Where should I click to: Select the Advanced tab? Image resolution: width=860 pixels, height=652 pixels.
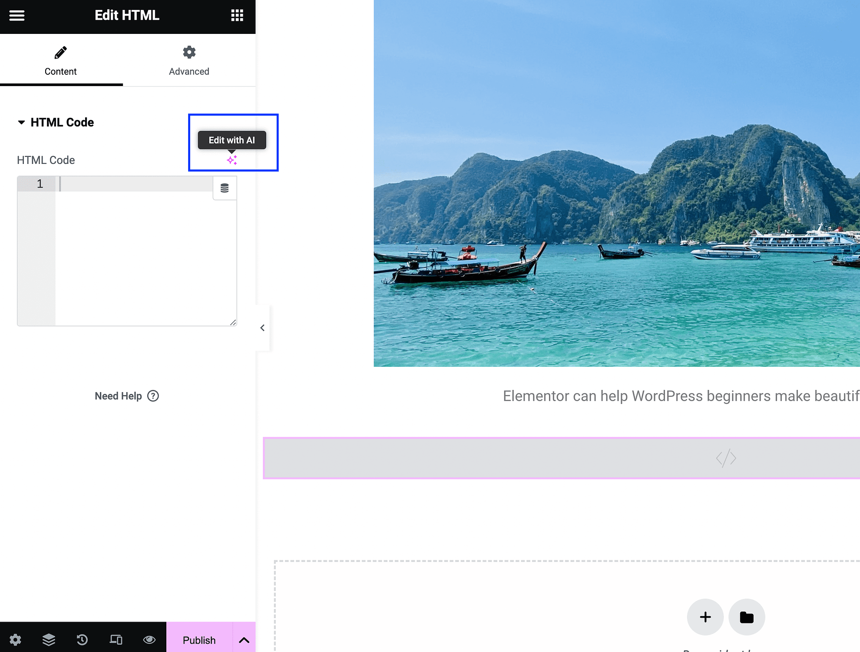pos(189,62)
